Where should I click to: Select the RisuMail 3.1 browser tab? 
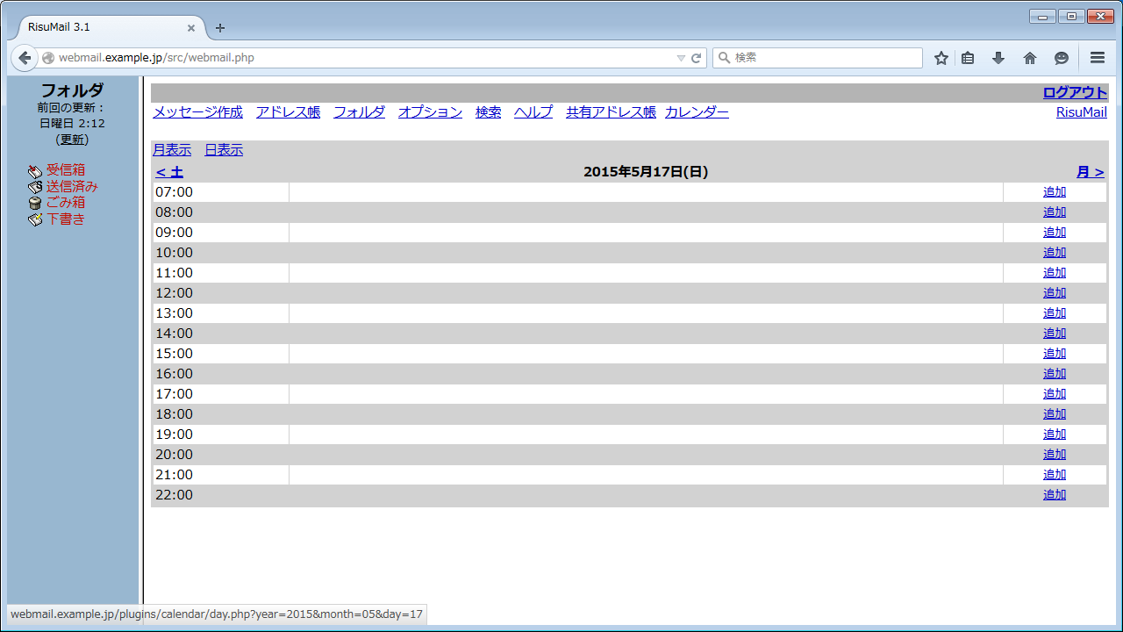click(x=110, y=27)
